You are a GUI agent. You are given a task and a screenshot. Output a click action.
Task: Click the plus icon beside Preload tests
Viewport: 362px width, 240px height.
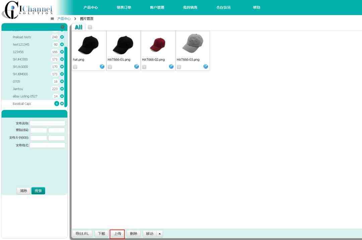(x=62, y=37)
